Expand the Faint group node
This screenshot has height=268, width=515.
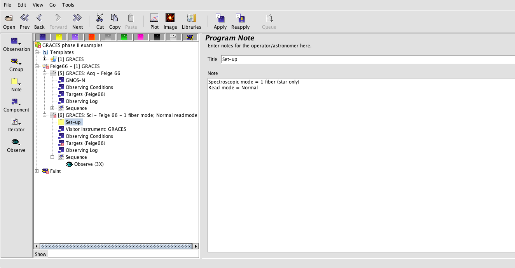point(37,171)
